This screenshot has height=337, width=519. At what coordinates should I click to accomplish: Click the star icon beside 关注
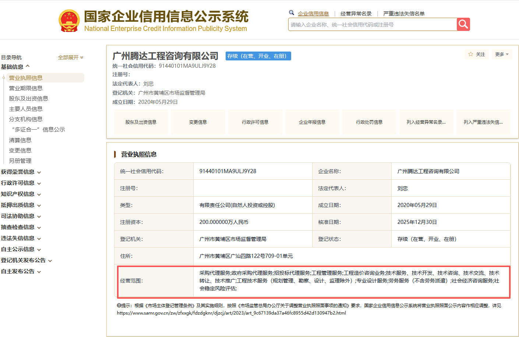pyautogui.click(x=470, y=54)
